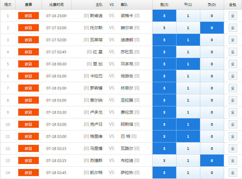Toggle win (3) for 托尔斯 vs 赫尔辛 match
Image resolution: width=242 pixels, height=179 pixels.
point(164,28)
